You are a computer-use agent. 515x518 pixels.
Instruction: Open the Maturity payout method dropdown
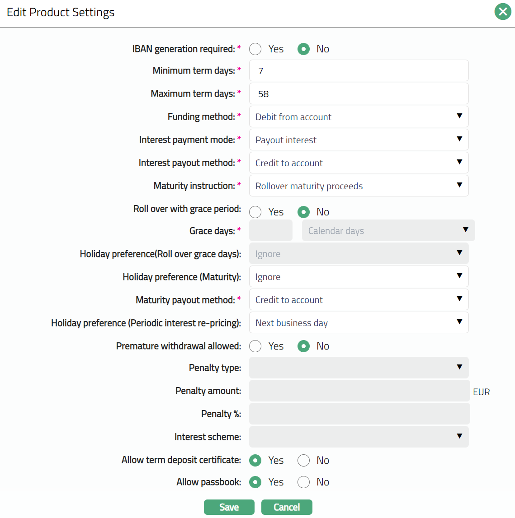[x=359, y=300]
